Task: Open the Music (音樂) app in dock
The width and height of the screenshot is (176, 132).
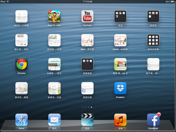Action: click(x=120, y=120)
